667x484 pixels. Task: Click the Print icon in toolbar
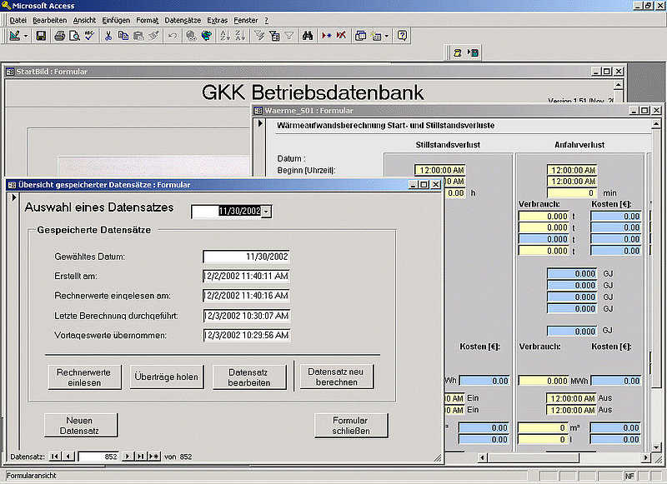59,36
